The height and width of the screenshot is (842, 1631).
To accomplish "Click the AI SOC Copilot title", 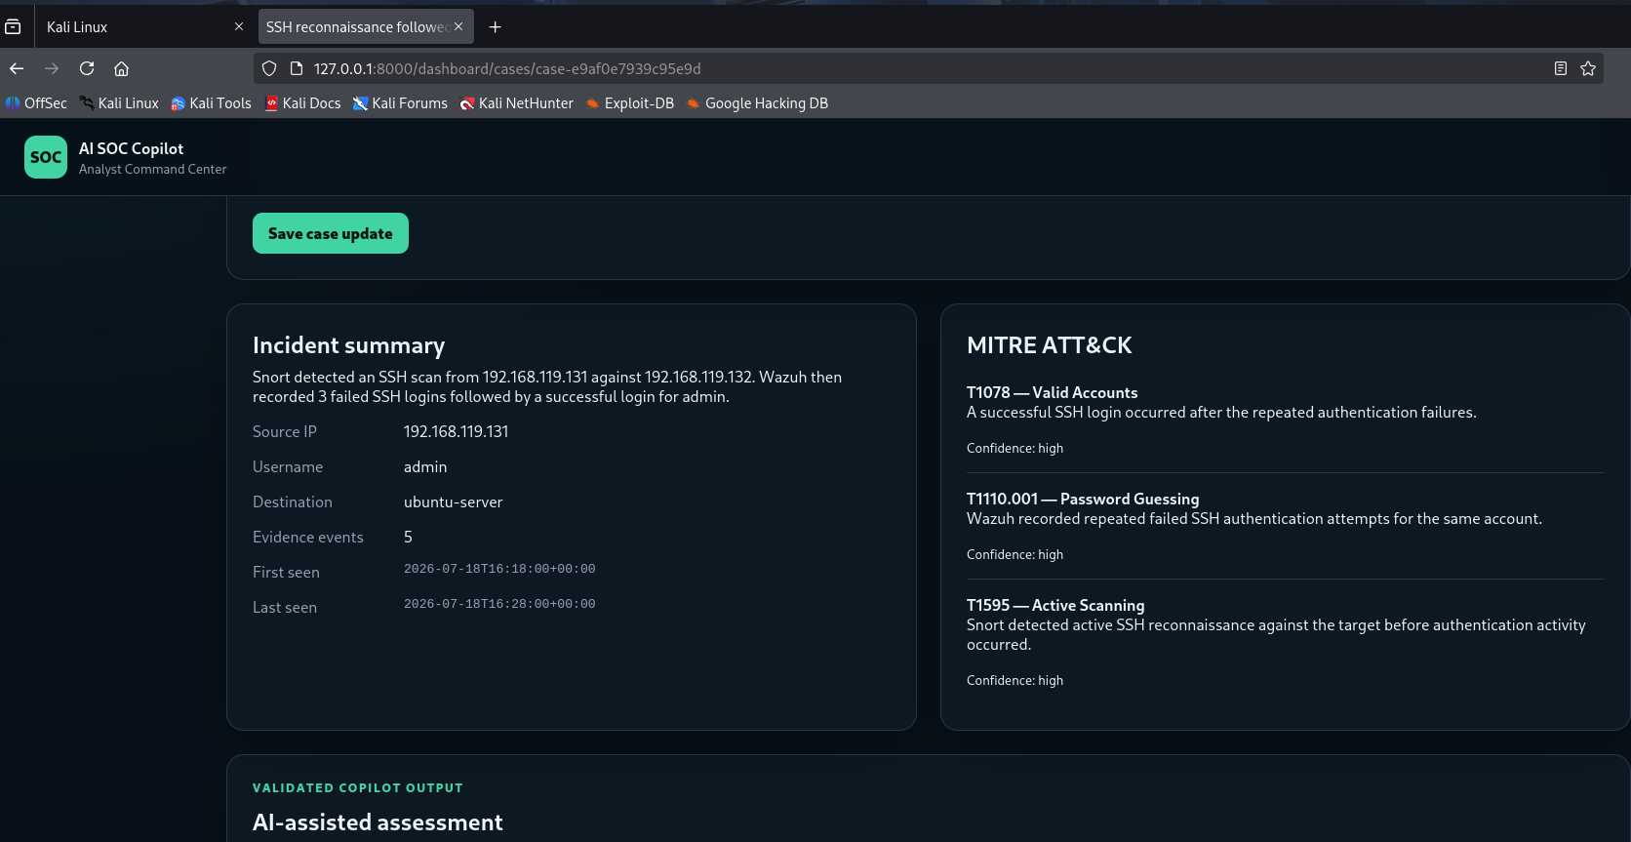I will (131, 148).
